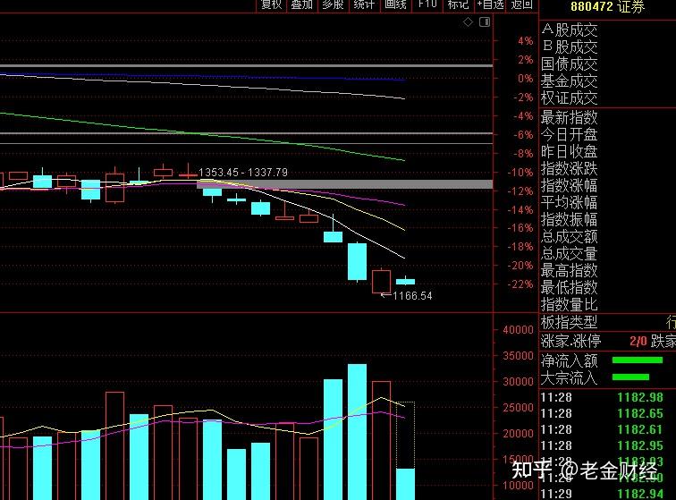Select the tick price 1182.61
676x500 pixels.
tap(640, 429)
